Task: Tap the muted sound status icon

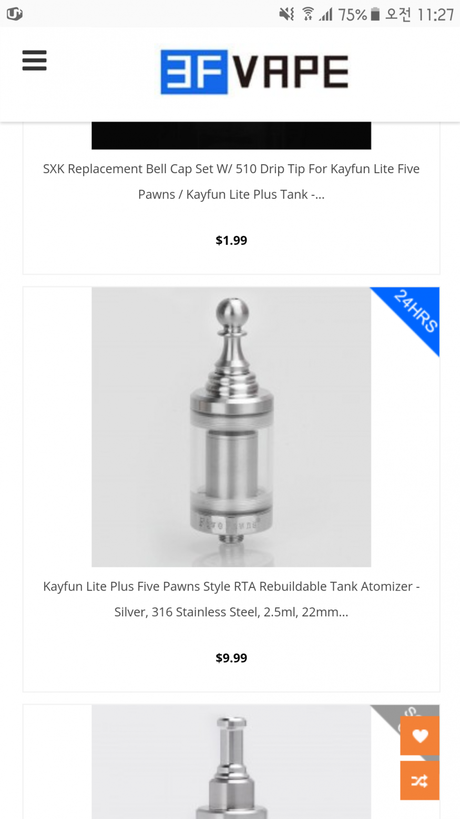Action: pyautogui.click(x=287, y=14)
